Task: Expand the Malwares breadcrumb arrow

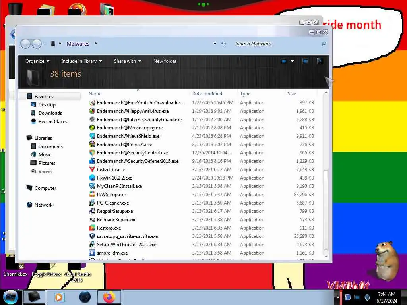Action: pos(96,44)
